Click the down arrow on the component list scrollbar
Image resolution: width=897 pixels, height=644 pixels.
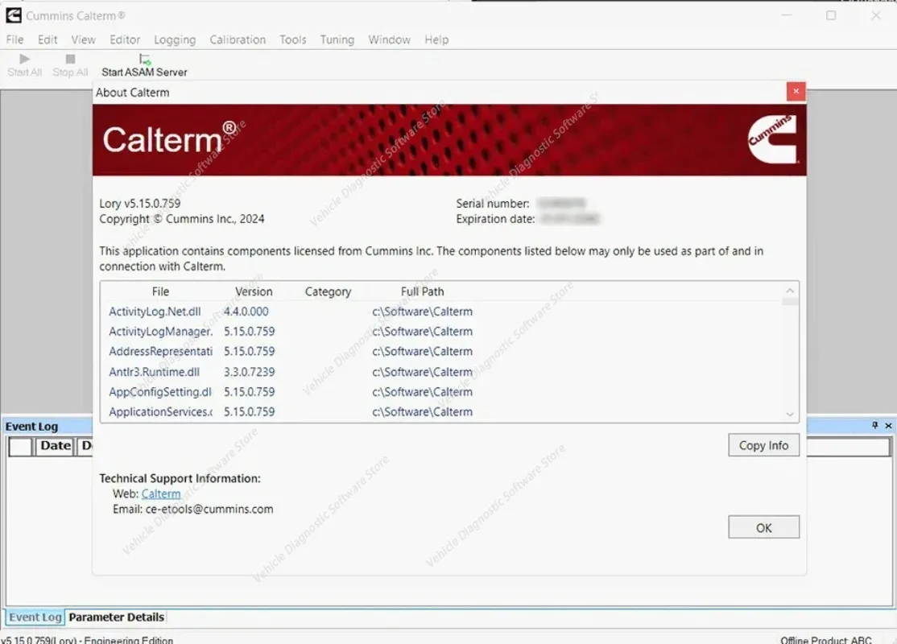[x=789, y=413]
